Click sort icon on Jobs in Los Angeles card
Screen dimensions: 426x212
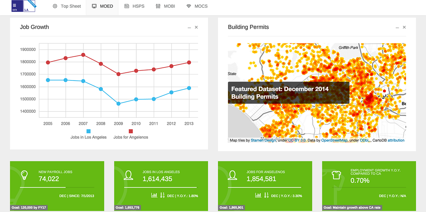162,195
